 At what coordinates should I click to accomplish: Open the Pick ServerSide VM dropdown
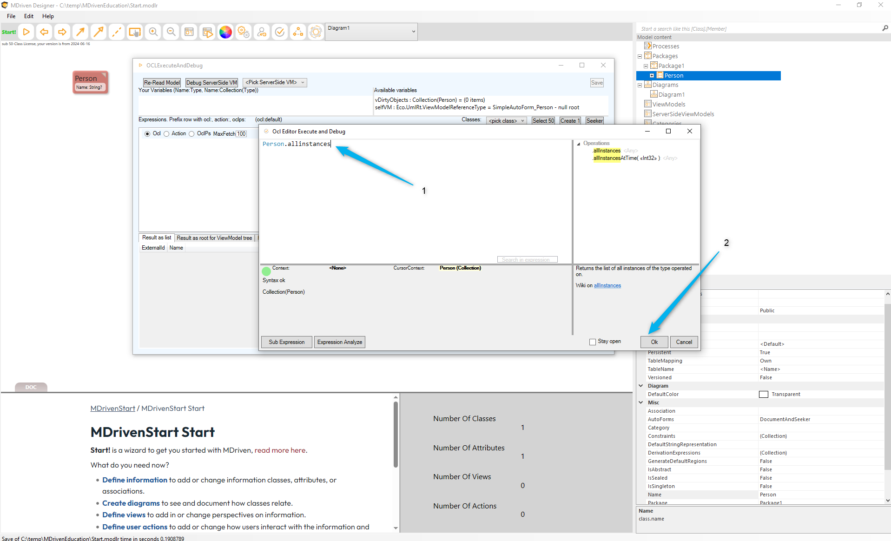click(275, 83)
